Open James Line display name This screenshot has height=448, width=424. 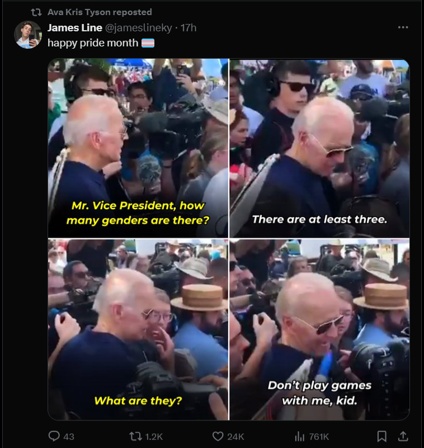[x=75, y=28]
